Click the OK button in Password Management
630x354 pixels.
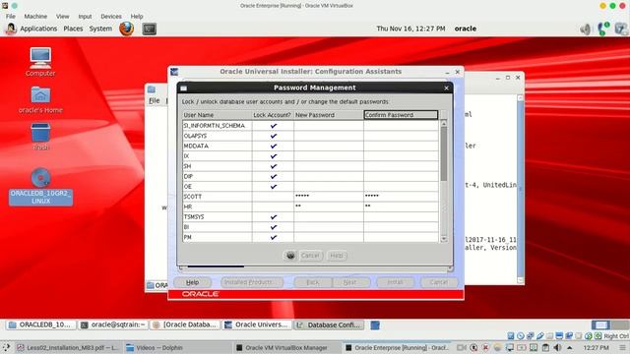pyautogui.click(x=290, y=256)
